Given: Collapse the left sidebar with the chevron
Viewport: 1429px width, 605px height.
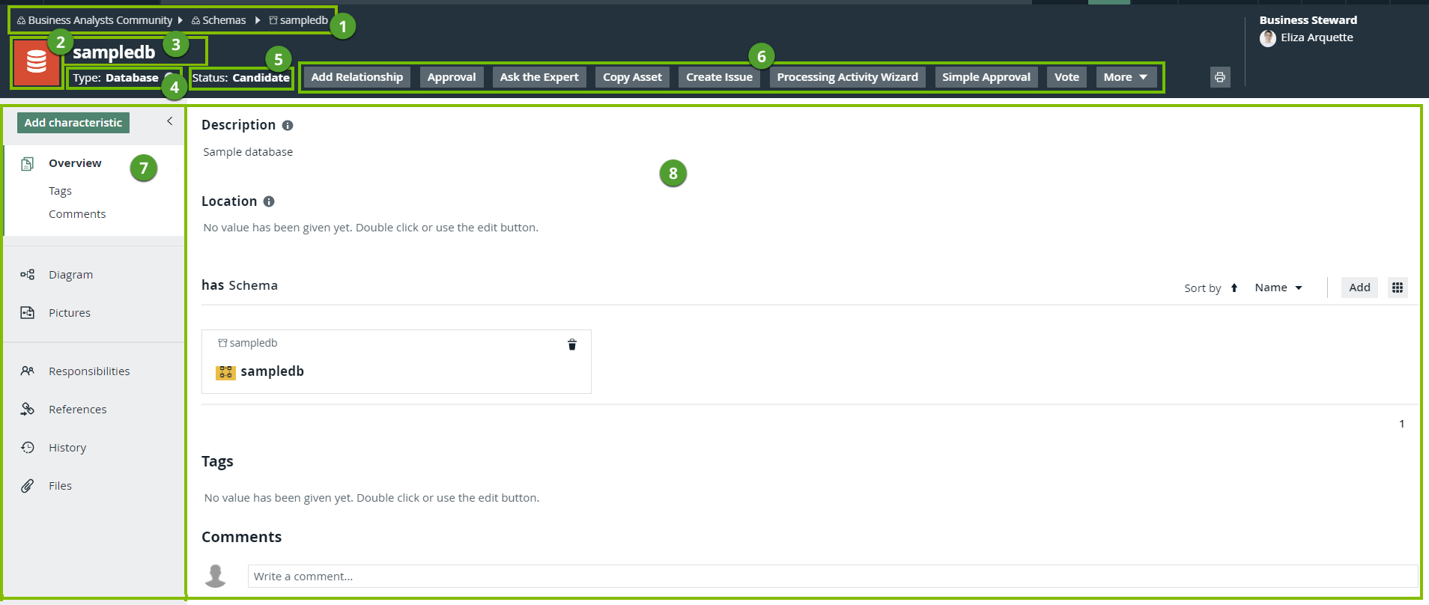Looking at the screenshot, I should [x=169, y=121].
